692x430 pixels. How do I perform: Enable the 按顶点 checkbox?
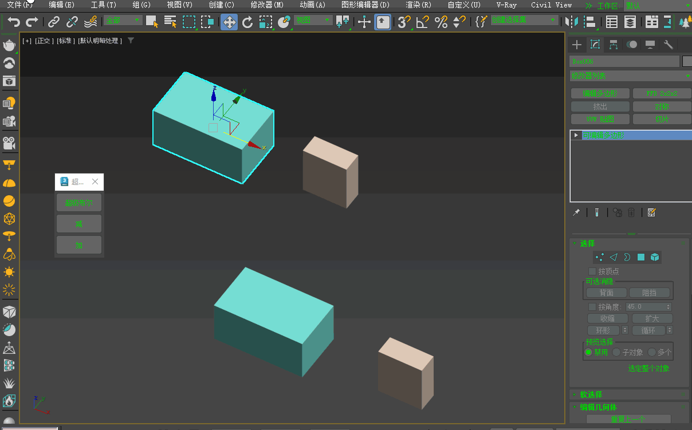(592, 271)
